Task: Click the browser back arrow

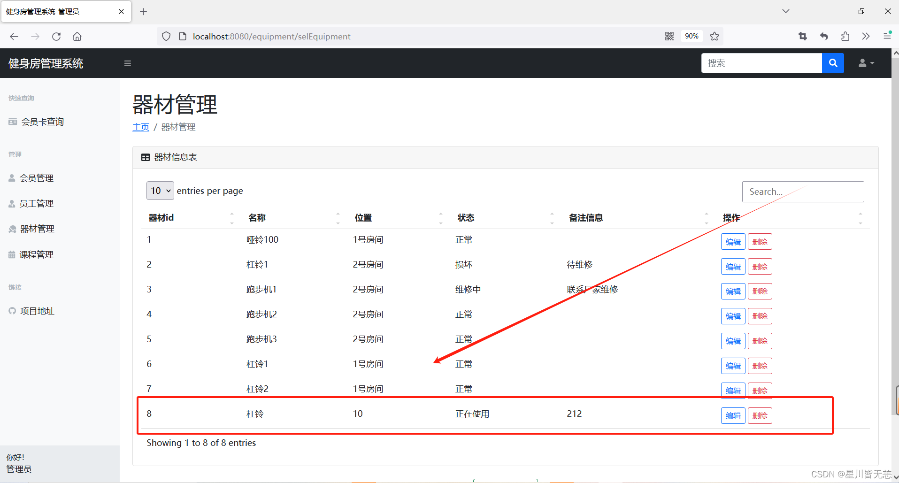Action: tap(14, 37)
